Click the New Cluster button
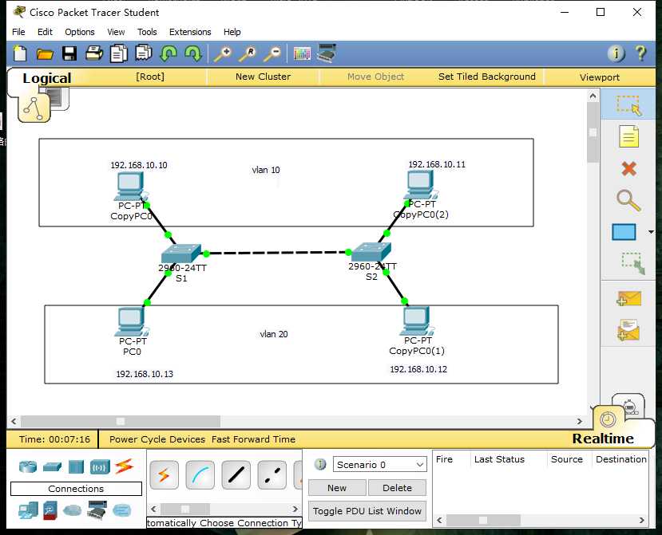 tap(263, 77)
